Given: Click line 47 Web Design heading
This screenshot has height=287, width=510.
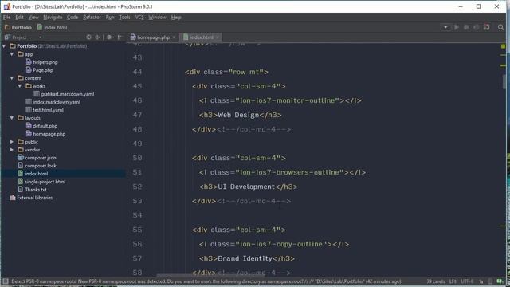Looking at the screenshot, I should click(241, 115).
